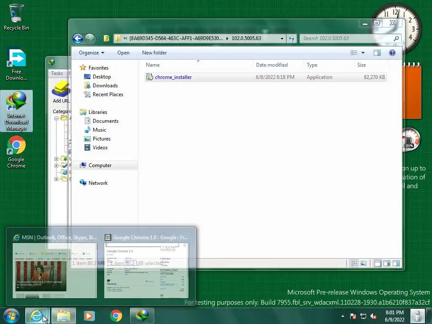Open Action Center flag in tray
Screen dimensions: 432x324
click(353, 316)
